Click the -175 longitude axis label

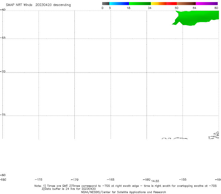click(x=39, y=179)
